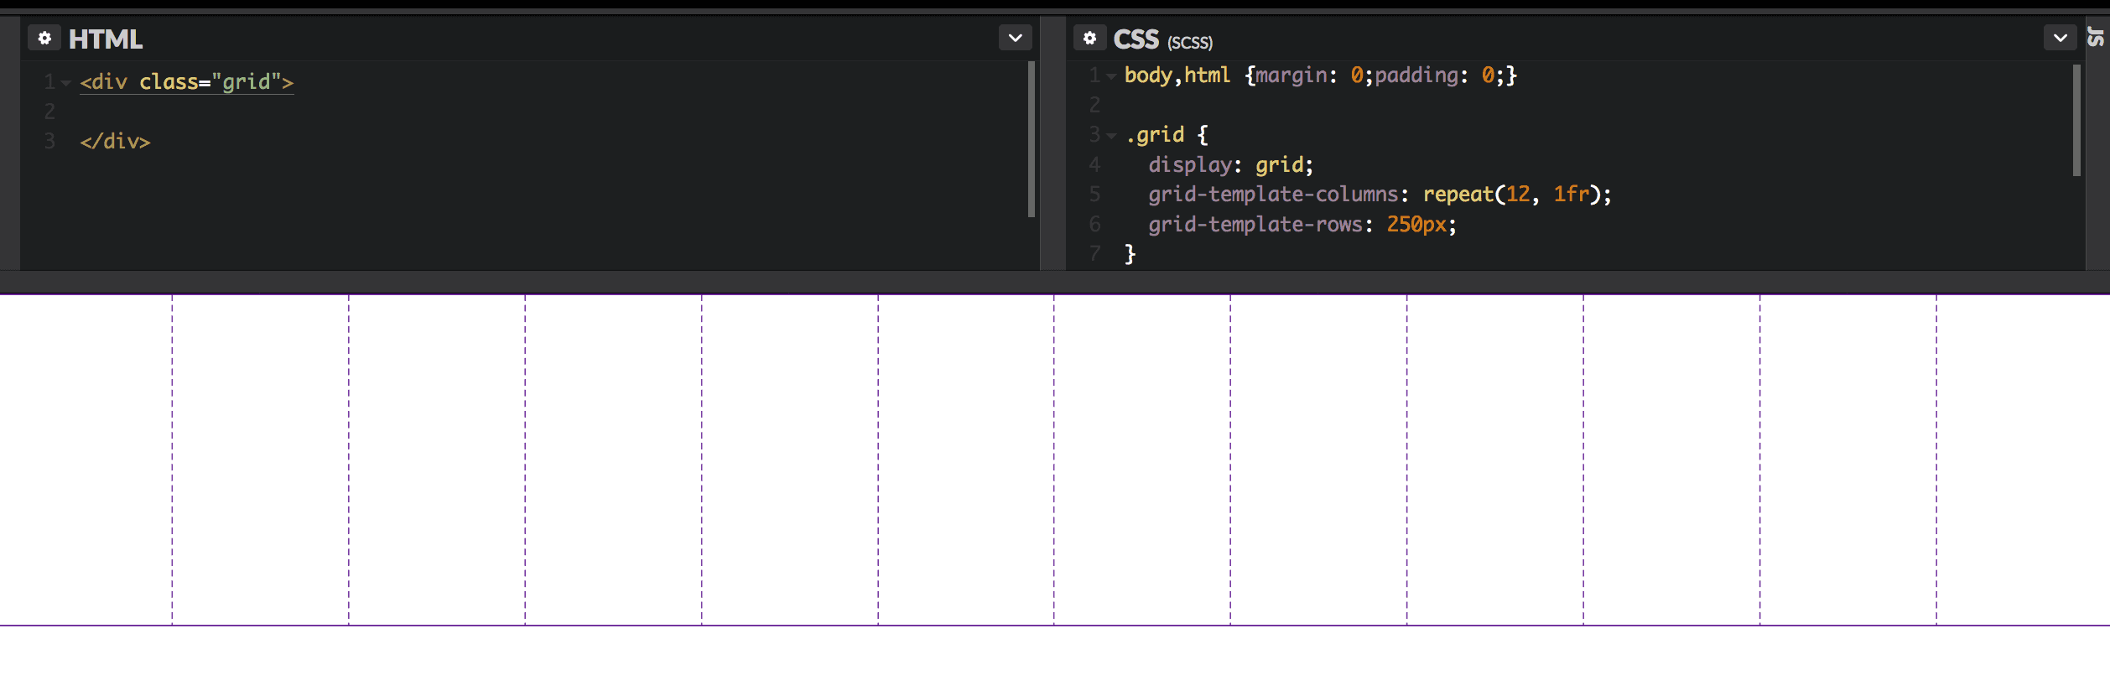2110x696 pixels.
Task: Click the body,html selector text
Action: click(1177, 75)
